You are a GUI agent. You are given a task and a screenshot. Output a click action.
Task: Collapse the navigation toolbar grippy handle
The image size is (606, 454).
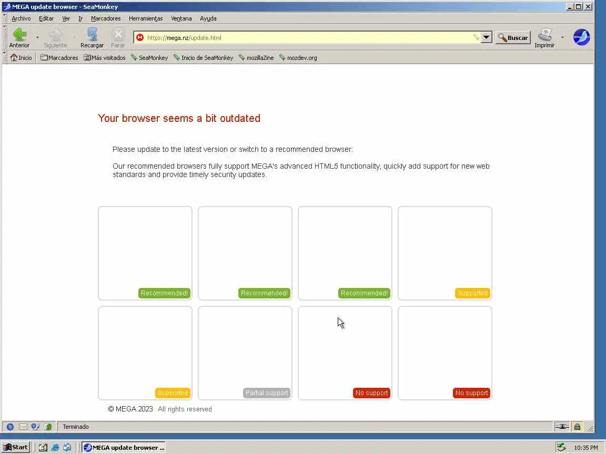click(x=5, y=37)
